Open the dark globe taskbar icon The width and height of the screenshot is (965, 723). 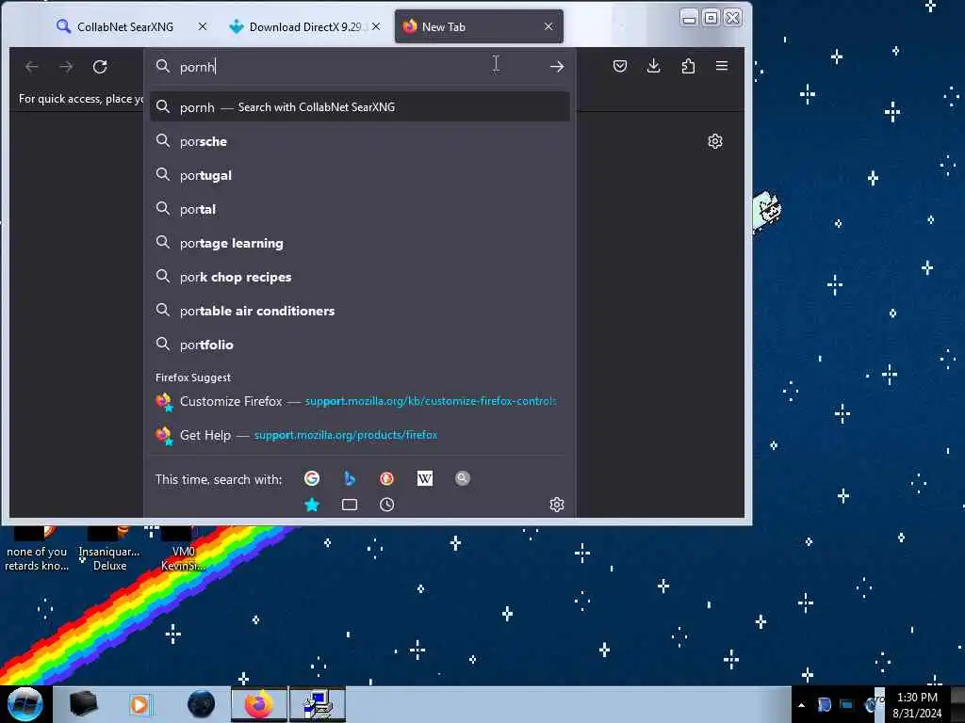tap(201, 704)
